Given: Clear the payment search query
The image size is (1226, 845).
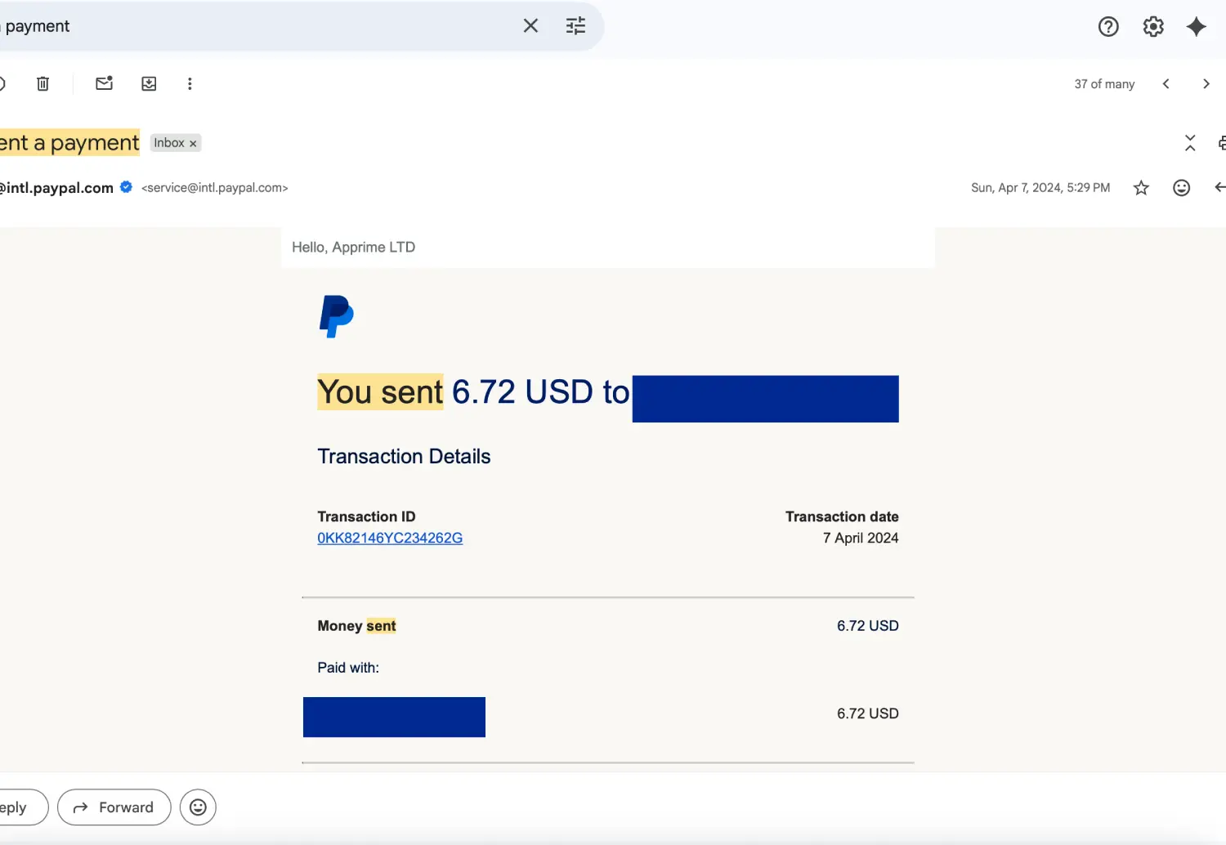Looking at the screenshot, I should [530, 25].
